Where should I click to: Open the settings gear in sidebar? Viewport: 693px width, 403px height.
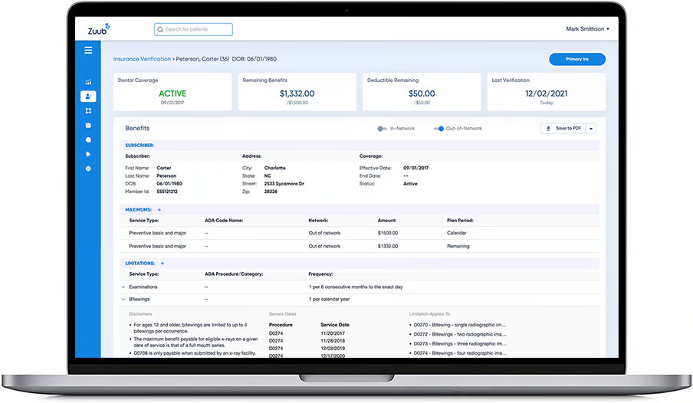88,169
